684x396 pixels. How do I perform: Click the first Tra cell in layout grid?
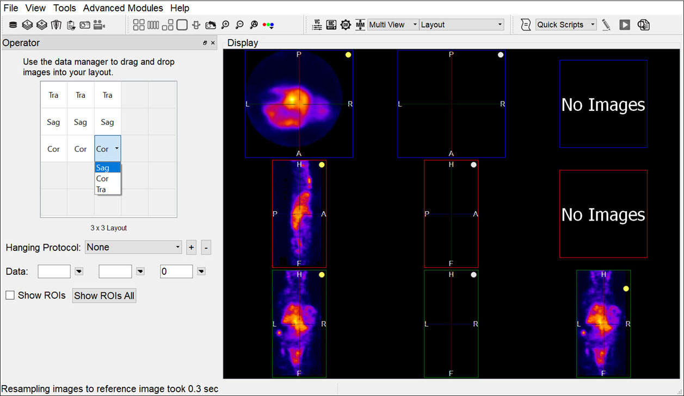53,95
